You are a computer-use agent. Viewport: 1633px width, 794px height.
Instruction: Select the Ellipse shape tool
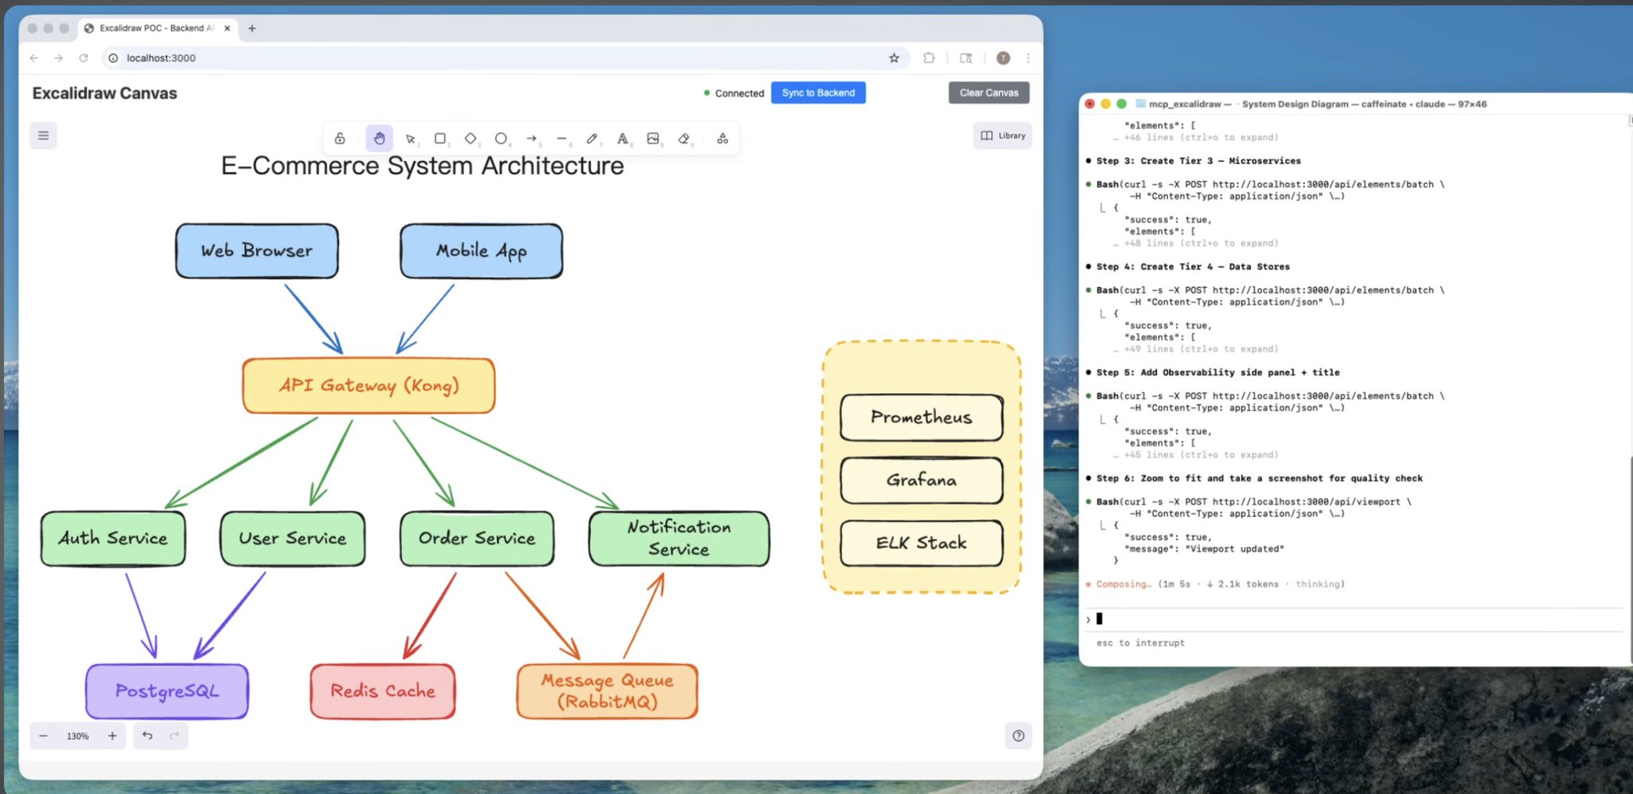coord(501,138)
